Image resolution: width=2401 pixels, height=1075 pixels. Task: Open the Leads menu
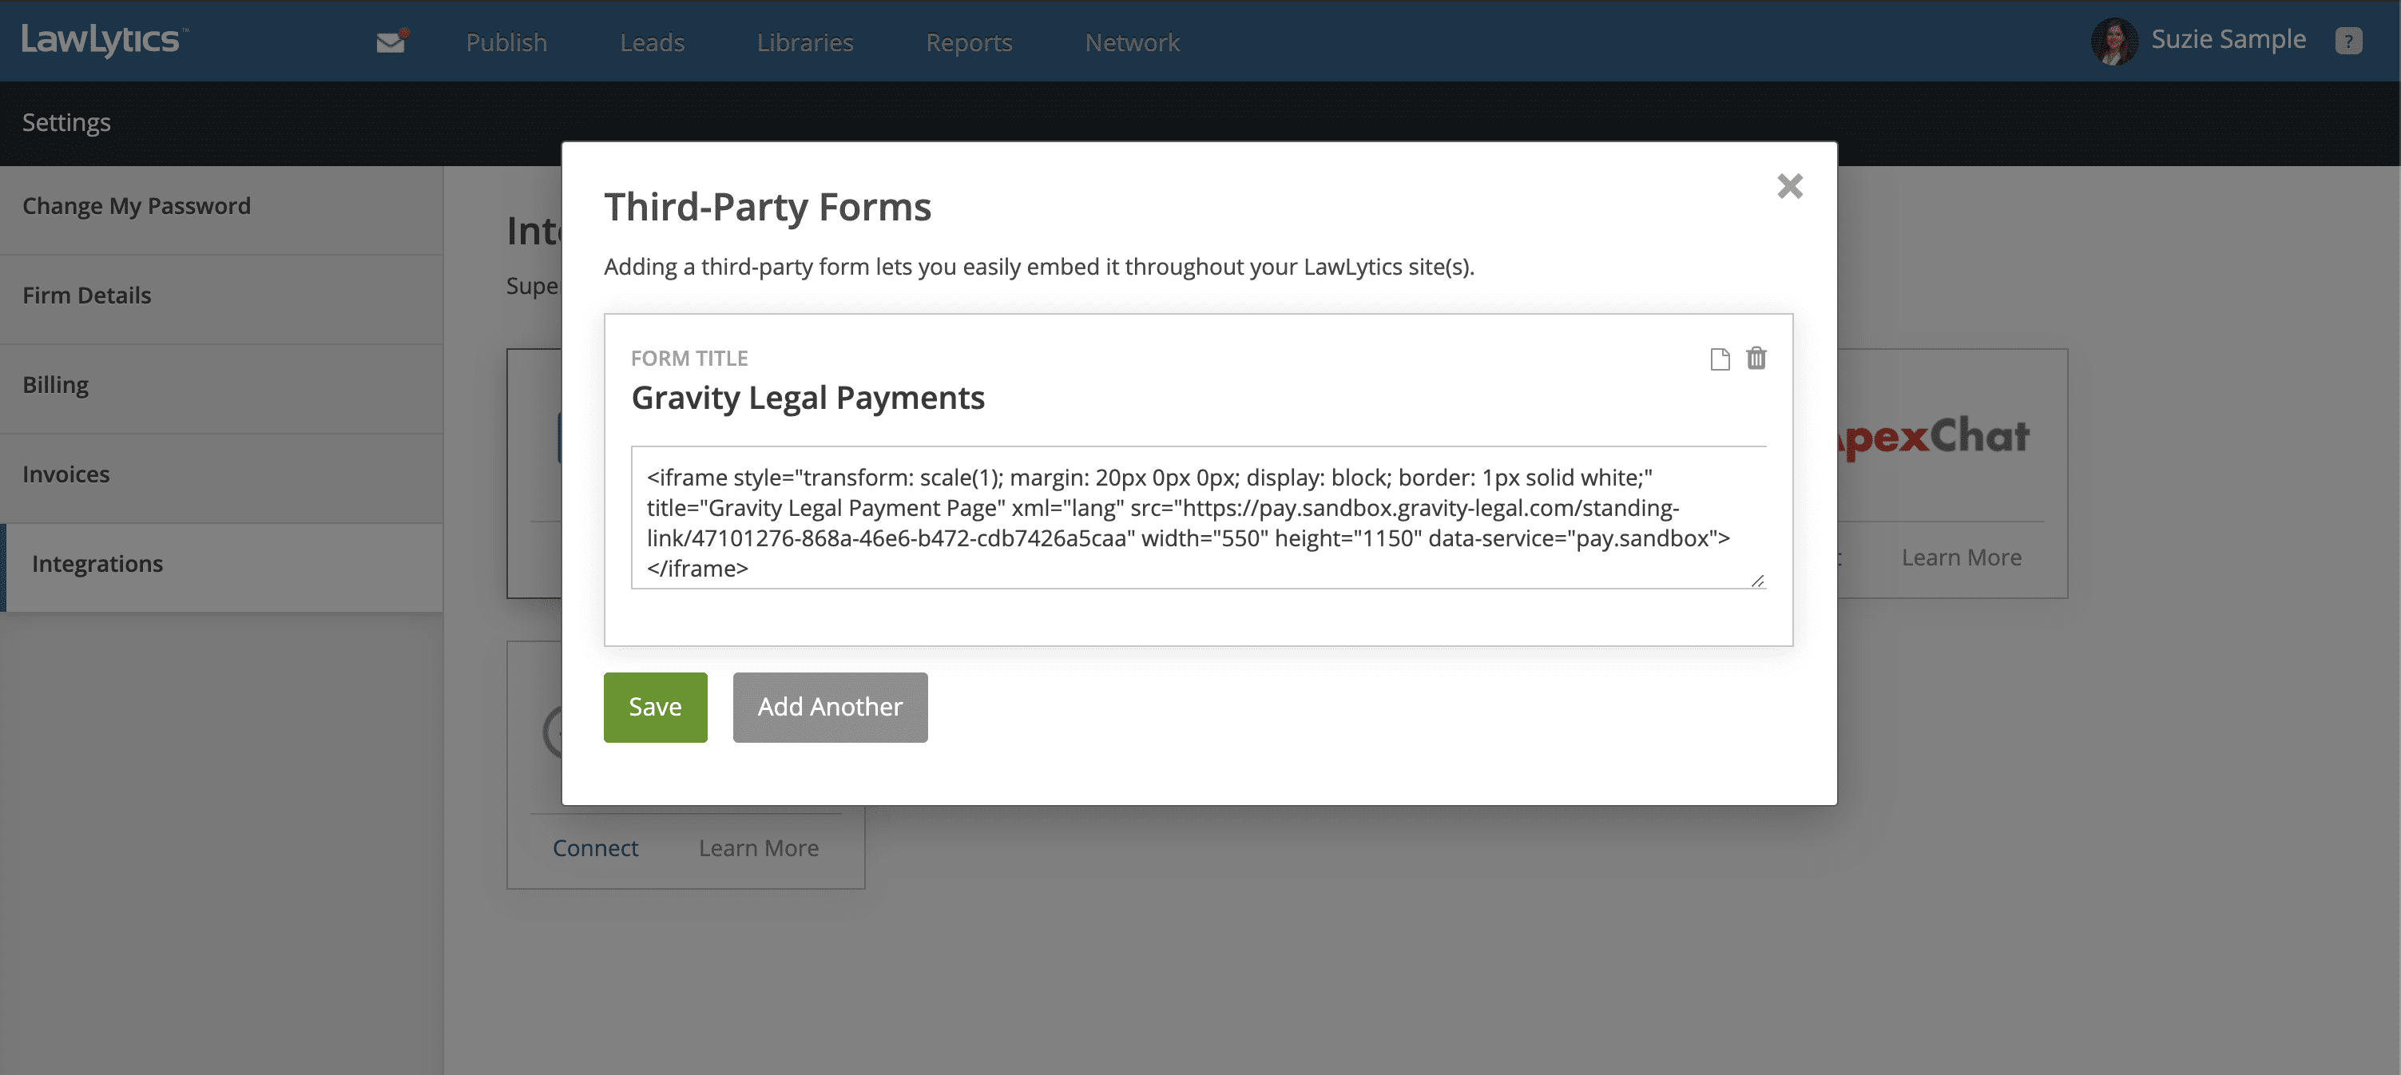click(653, 43)
